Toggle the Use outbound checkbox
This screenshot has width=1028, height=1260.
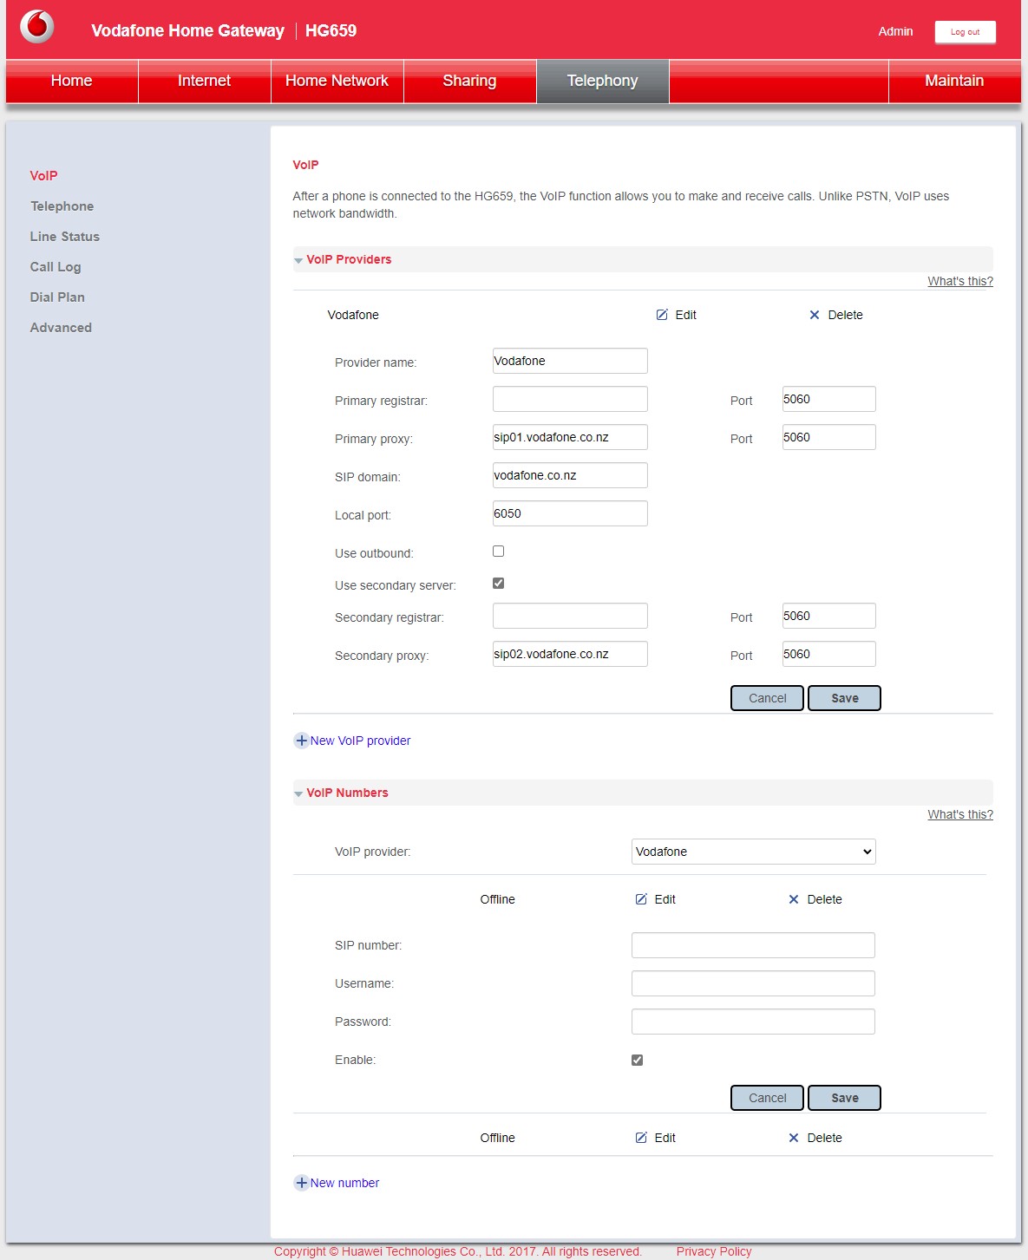tap(498, 552)
